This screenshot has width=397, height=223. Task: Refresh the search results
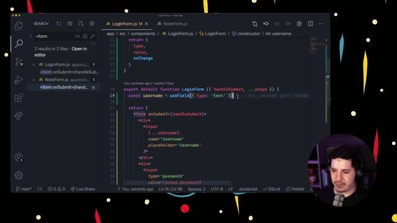click(59, 24)
